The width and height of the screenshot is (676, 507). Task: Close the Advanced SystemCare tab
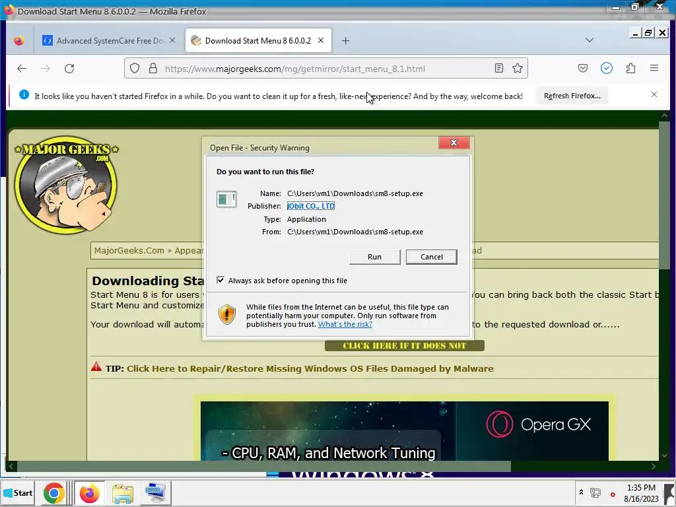(x=172, y=40)
